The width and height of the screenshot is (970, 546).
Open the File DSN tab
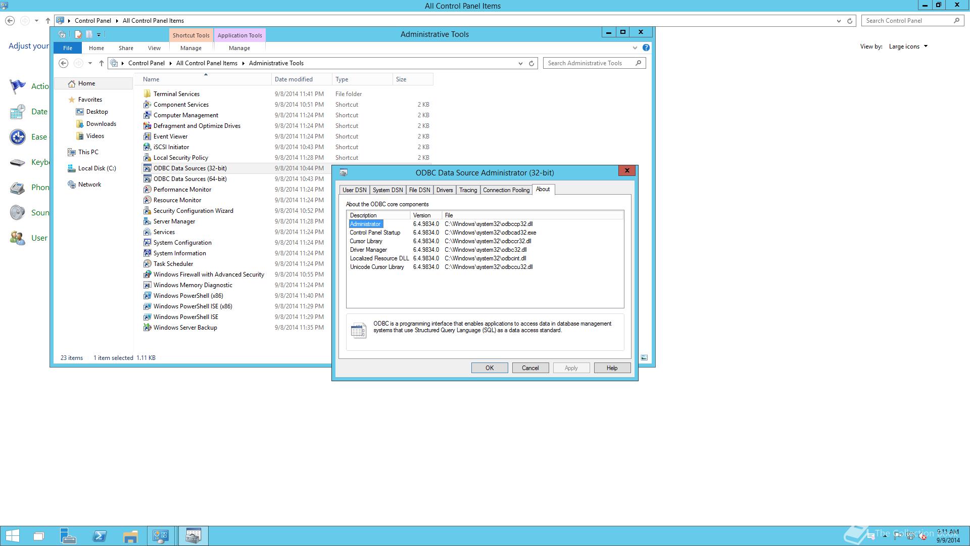[x=419, y=190]
